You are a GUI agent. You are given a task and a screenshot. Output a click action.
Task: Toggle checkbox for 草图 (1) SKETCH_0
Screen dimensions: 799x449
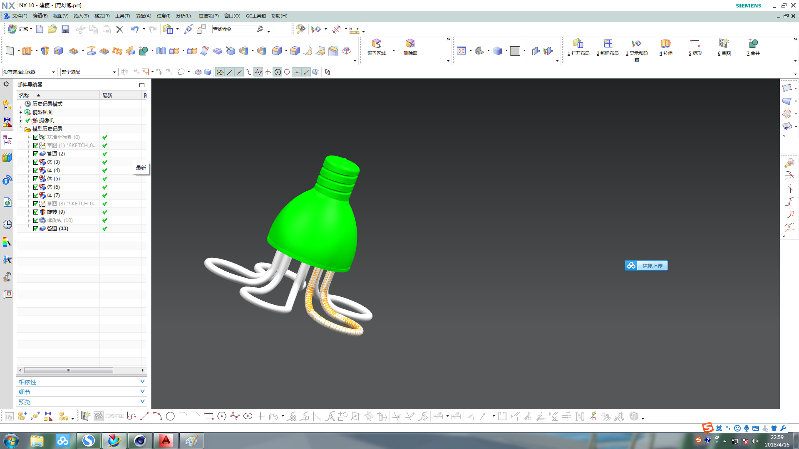36,146
